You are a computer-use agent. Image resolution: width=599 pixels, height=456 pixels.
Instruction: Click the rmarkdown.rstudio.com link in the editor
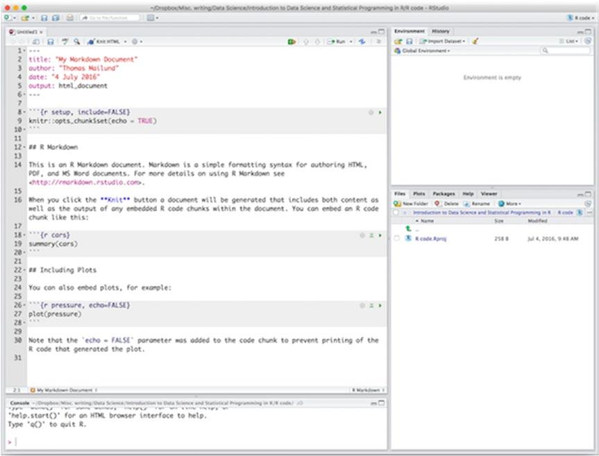[85, 183]
